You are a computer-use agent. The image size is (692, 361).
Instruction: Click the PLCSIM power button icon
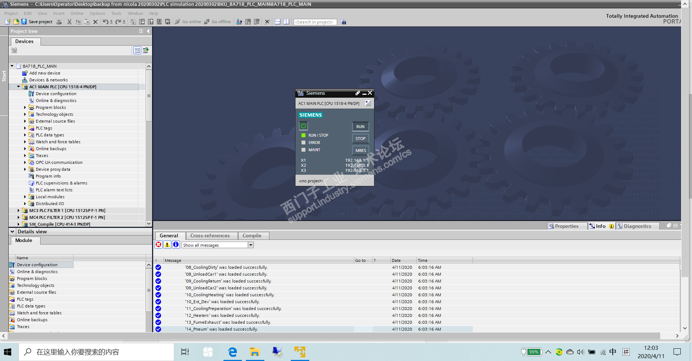[x=303, y=126]
